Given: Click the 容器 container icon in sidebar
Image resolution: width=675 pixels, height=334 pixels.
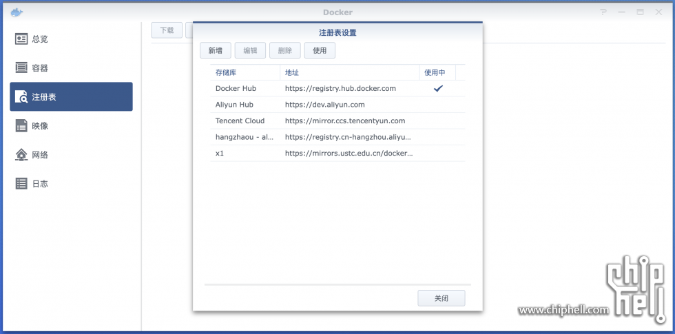Looking at the screenshot, I should (21, 68).
